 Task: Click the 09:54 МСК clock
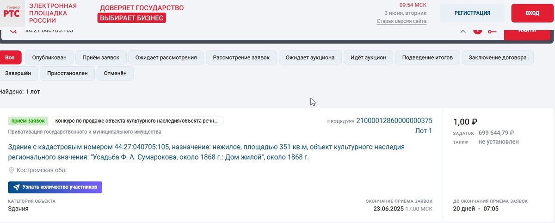pos(413,5)
